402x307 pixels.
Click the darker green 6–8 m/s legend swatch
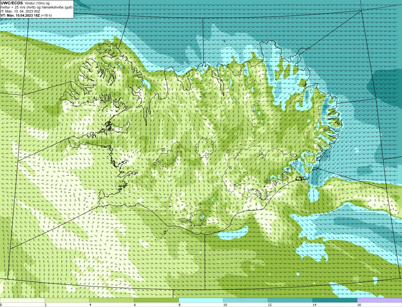point(156,300)
